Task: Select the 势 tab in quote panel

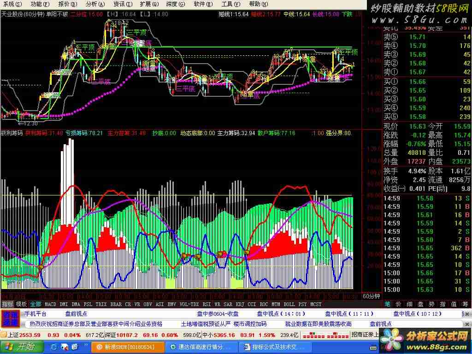Action: pos(432,304)
